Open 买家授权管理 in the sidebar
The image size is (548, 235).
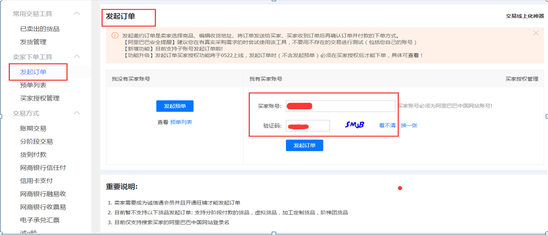tap(40, 99)
